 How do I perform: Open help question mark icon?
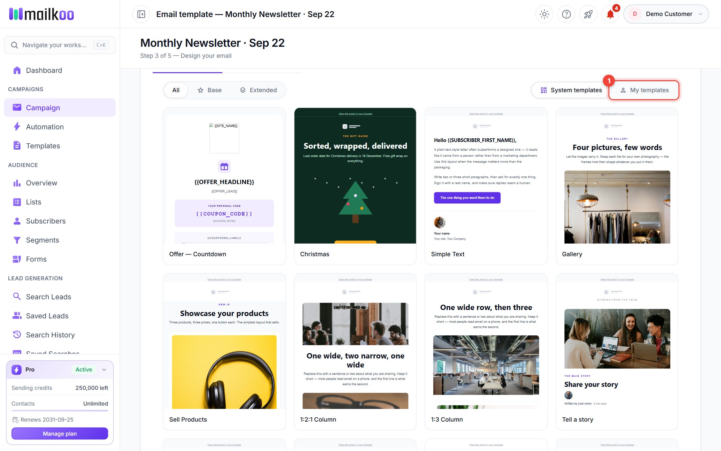tap(566, 14)
